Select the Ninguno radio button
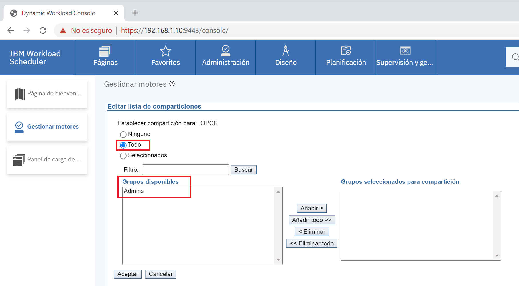Image resolution: width=519 pixels, height=286 pixels. click(123, 134)
